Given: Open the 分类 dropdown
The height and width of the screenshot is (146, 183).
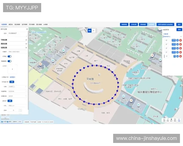Looking at the screenshot, I should (x=17, y=87).
